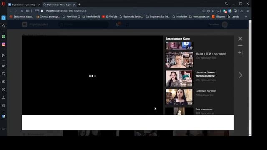Open My Flow arrow icon in sidebar
Image resolution: width=267 pixels, height=150 pixels.
[x=3, y=55]
